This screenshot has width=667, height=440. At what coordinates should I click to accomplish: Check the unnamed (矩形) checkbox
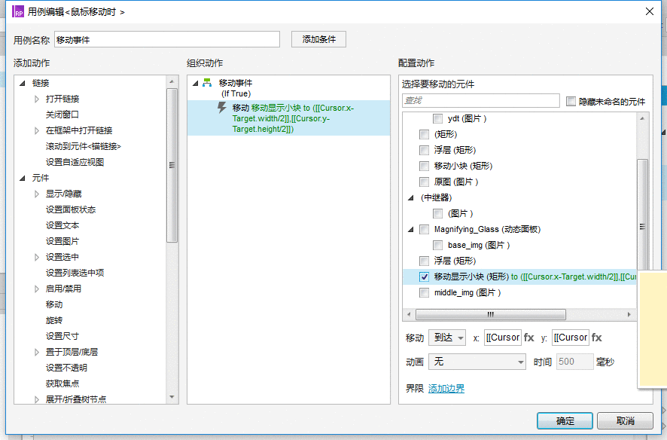coord(424,134)
